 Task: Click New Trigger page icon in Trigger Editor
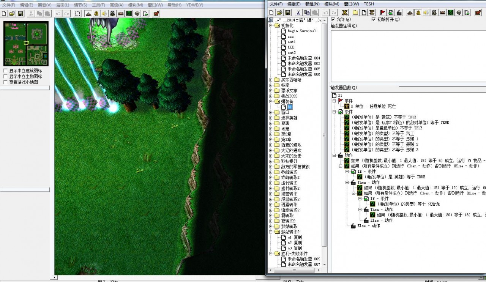(364, 13)
